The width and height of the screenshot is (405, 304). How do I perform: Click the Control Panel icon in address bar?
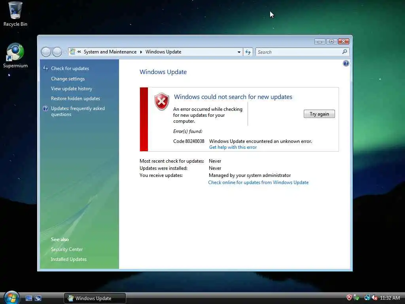(73, 52)
